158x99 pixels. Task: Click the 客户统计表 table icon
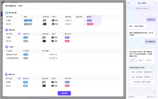[x=7, y=13]
